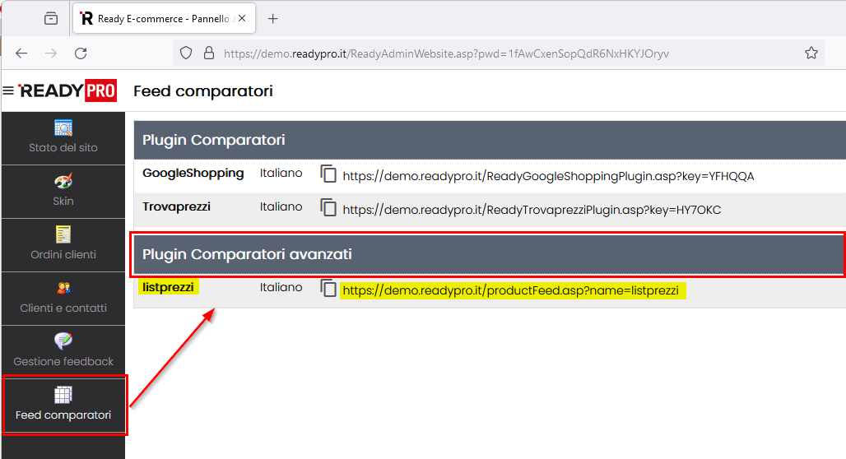
Task: Open the Stato del sito section
Action: click(63, 138)
